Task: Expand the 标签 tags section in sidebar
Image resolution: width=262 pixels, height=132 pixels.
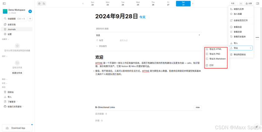Action: (4, 83)
